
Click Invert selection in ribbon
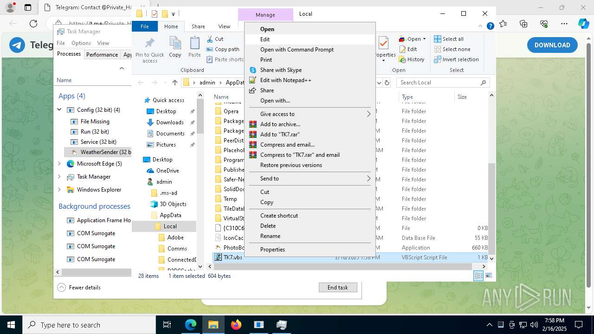pos(456,59)
